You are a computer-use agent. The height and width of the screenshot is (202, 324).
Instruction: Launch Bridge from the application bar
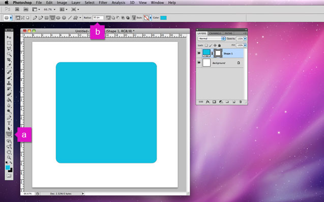(17, 9)
